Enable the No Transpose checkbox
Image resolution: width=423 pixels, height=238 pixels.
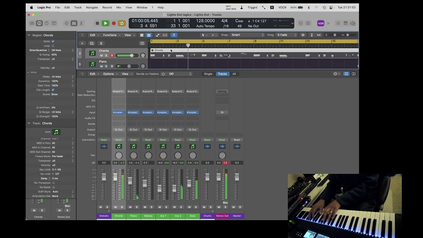click(x=54, y=183)
